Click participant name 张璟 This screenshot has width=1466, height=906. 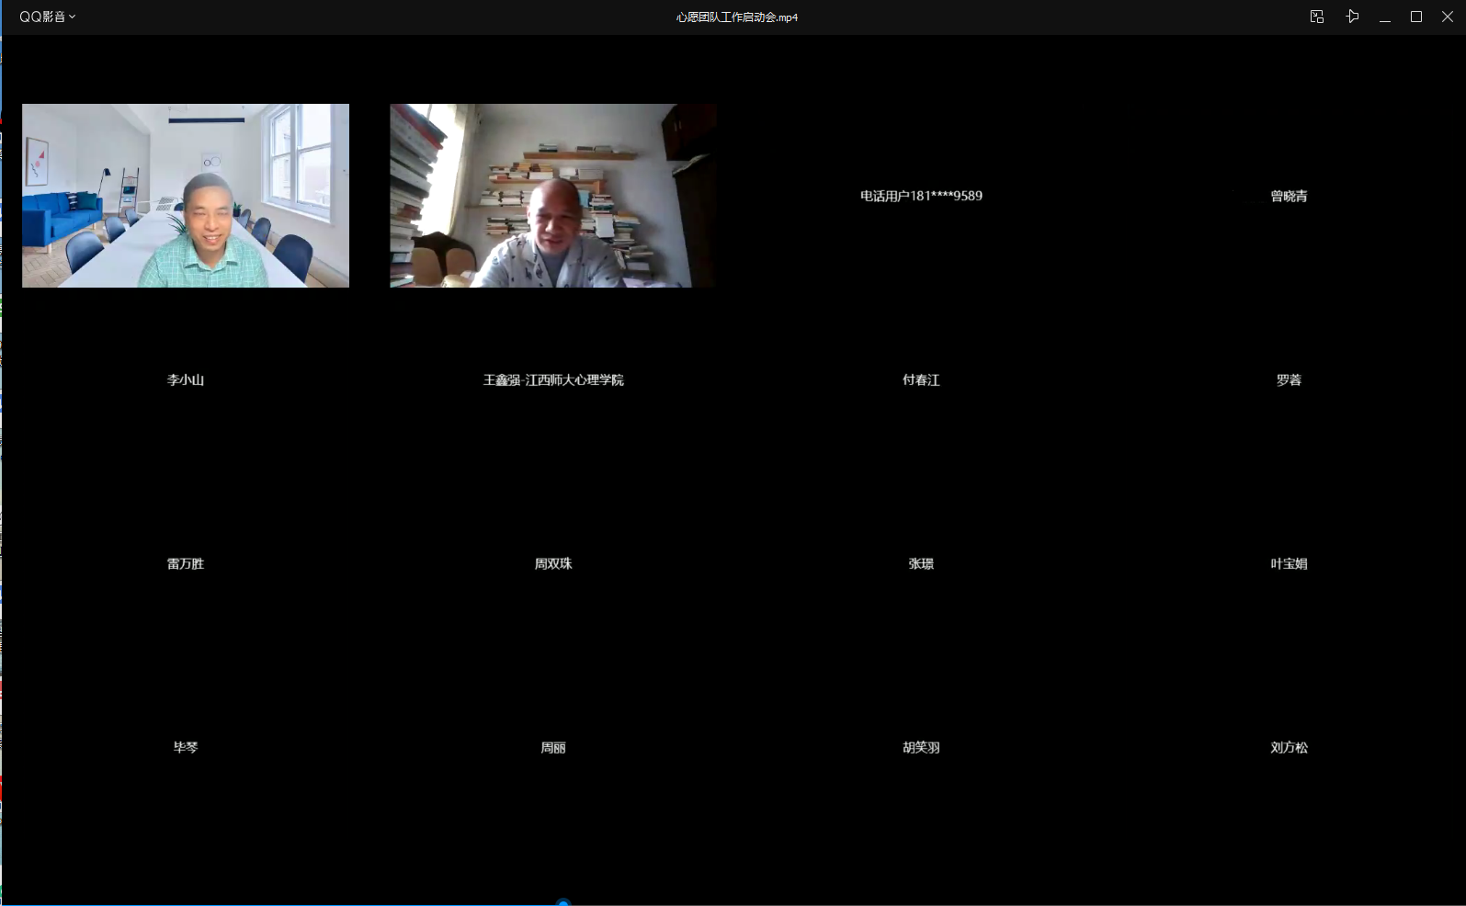(921, 563)
